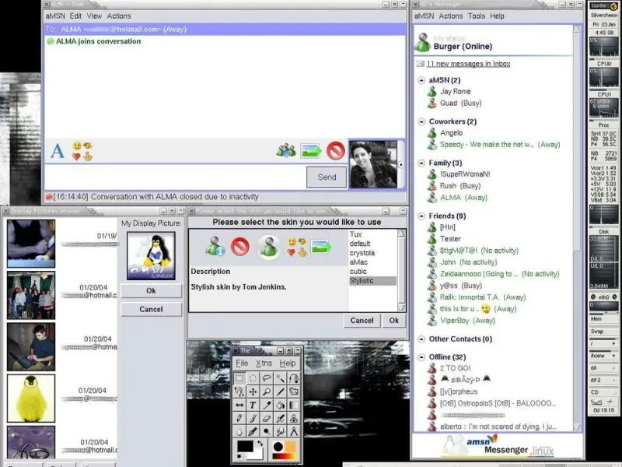Click Cancel in the skin selector dialog

(x=362, y=321)
